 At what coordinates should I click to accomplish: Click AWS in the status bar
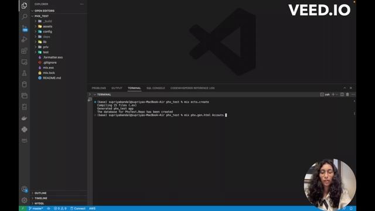coord(92,209)
